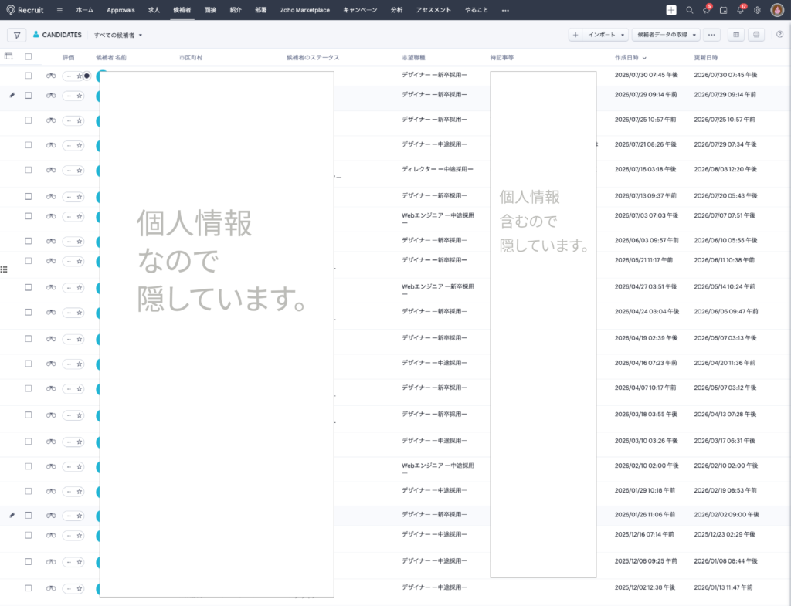Viewport: 791px width, 606px height.
Task: Click the 候補者 名前 column header
Action: pyautogui.click(x=111, y=57)
